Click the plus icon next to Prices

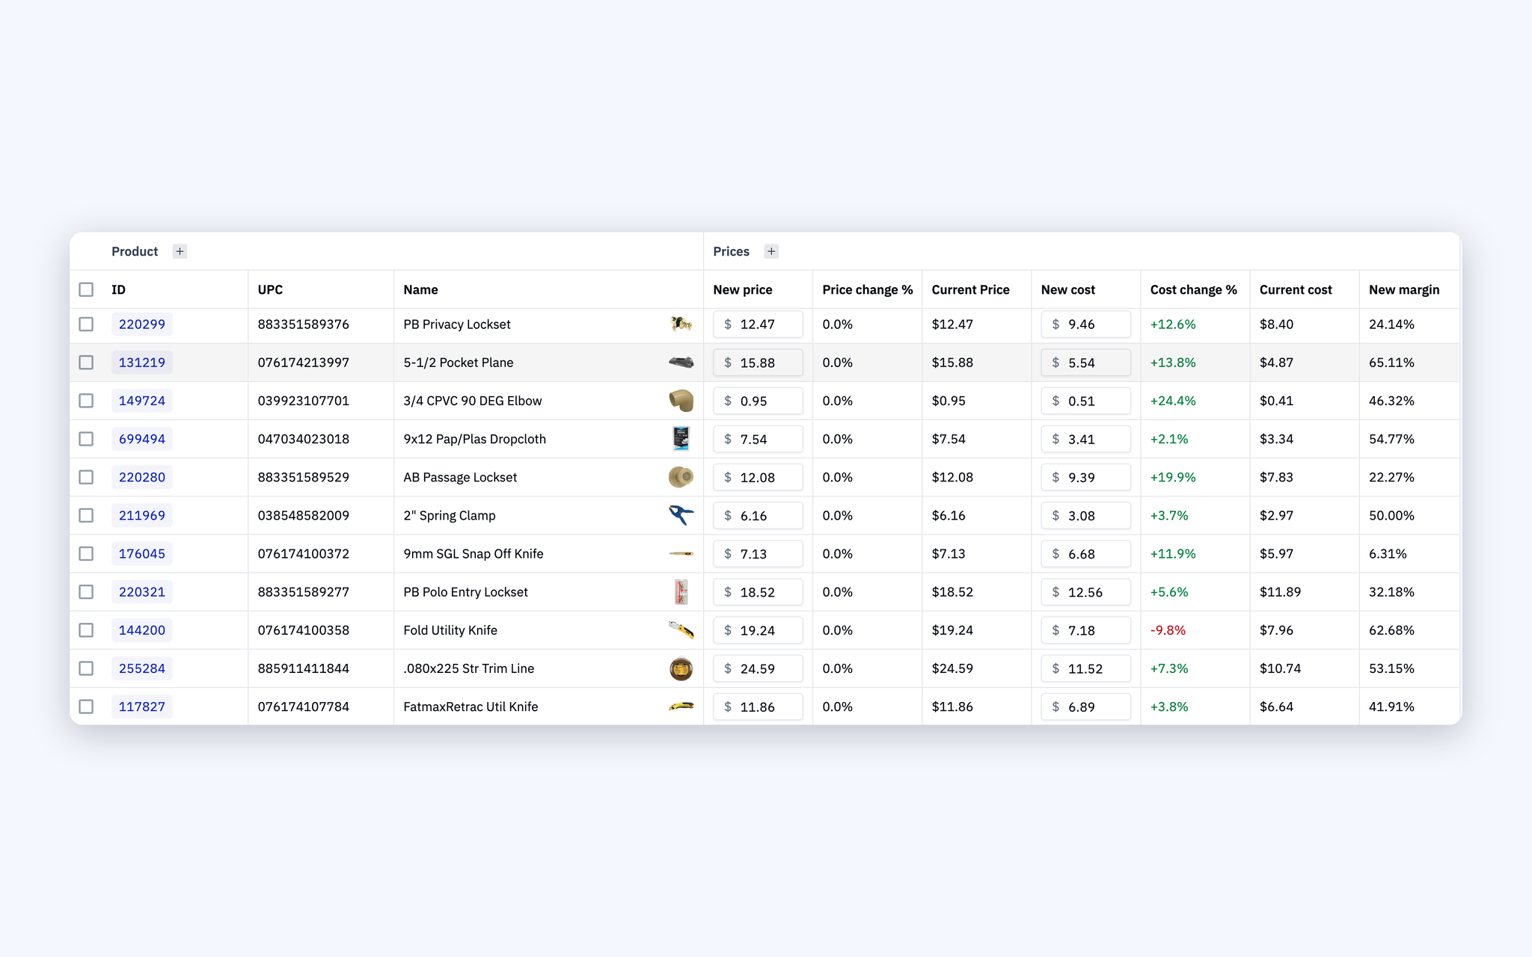(771, 251)
